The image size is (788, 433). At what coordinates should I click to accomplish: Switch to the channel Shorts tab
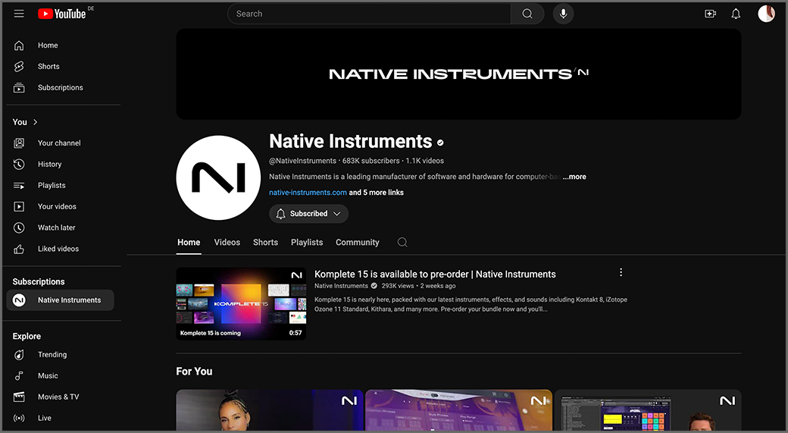[x=265, y=243]
